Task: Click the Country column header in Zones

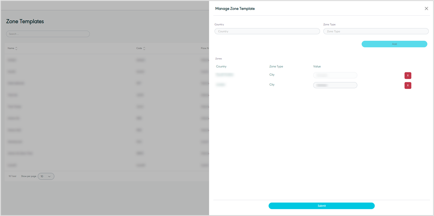Action: coord(221,66)
